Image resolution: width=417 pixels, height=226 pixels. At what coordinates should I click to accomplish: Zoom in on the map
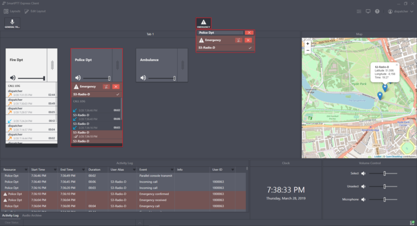pos(308,43)
